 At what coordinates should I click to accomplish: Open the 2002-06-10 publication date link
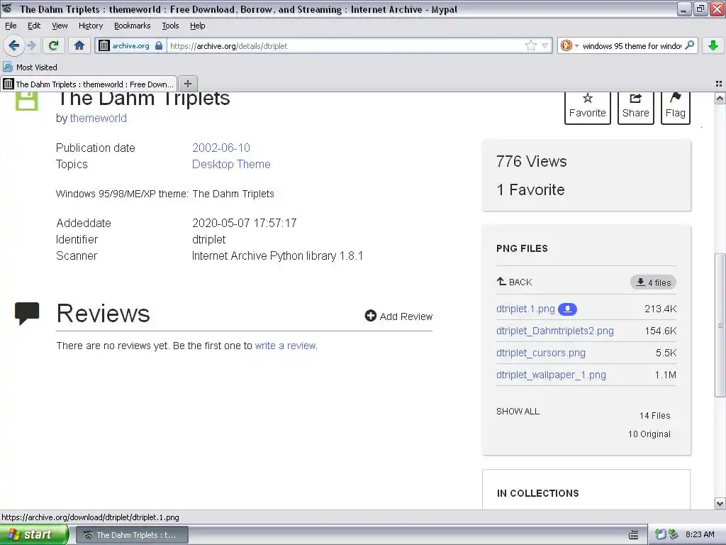click(221, 148)
